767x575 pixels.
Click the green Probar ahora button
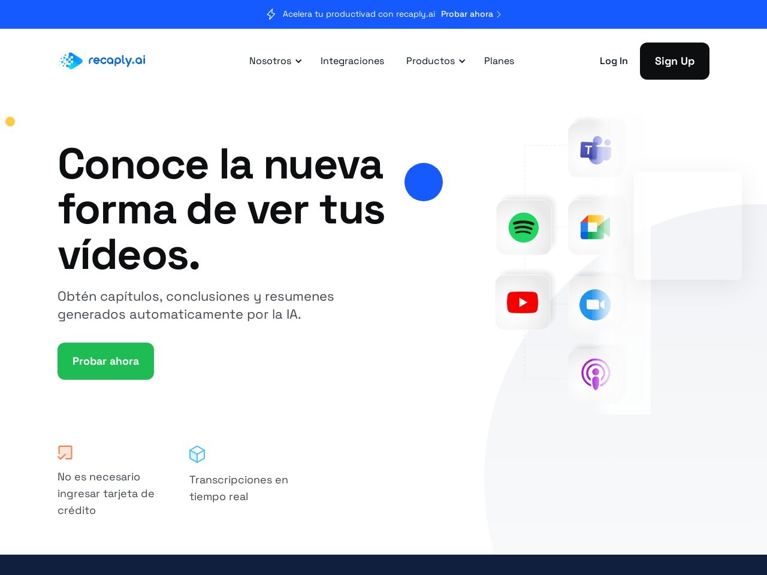pyautogui.click(x=105, y=361)
